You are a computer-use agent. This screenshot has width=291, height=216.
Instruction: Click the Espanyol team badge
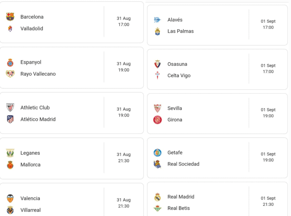(10, 62)
